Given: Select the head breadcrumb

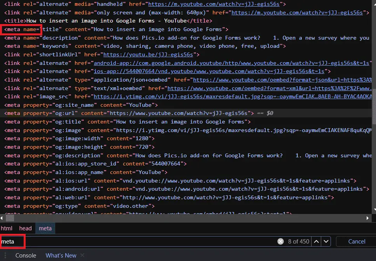Looking at the screenshot, I should [25, 228].
